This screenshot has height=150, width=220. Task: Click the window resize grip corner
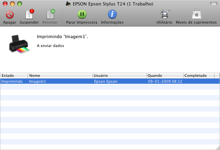218,148
